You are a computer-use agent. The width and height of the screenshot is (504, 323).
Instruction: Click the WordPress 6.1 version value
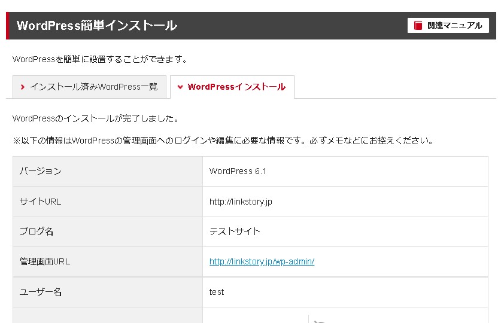238,171
